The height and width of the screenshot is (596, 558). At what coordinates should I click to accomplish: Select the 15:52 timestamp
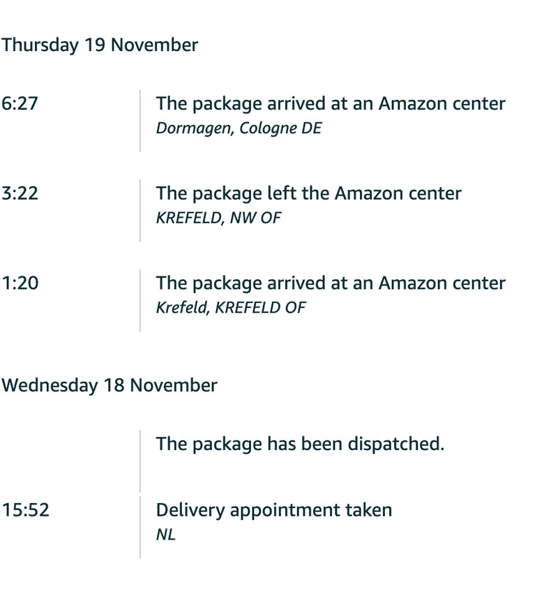click(25, 510)
